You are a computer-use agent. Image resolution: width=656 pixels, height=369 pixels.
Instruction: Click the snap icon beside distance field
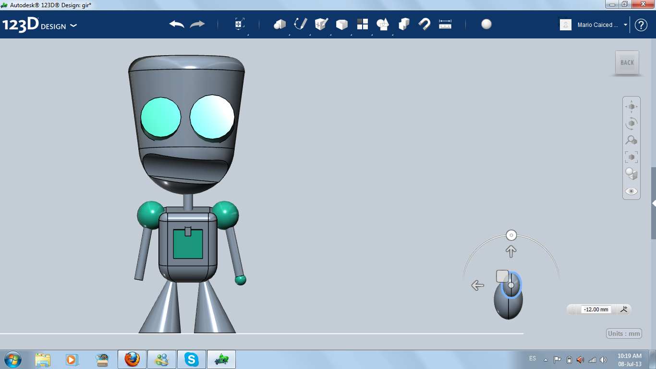pos(624,309)
